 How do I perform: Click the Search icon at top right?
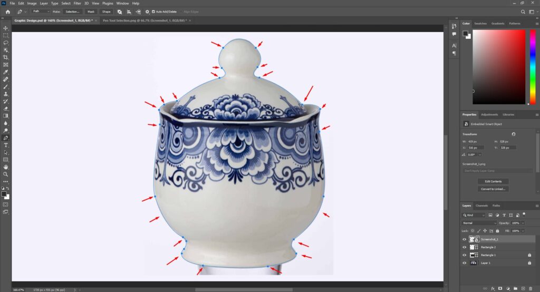click(523, 12)
